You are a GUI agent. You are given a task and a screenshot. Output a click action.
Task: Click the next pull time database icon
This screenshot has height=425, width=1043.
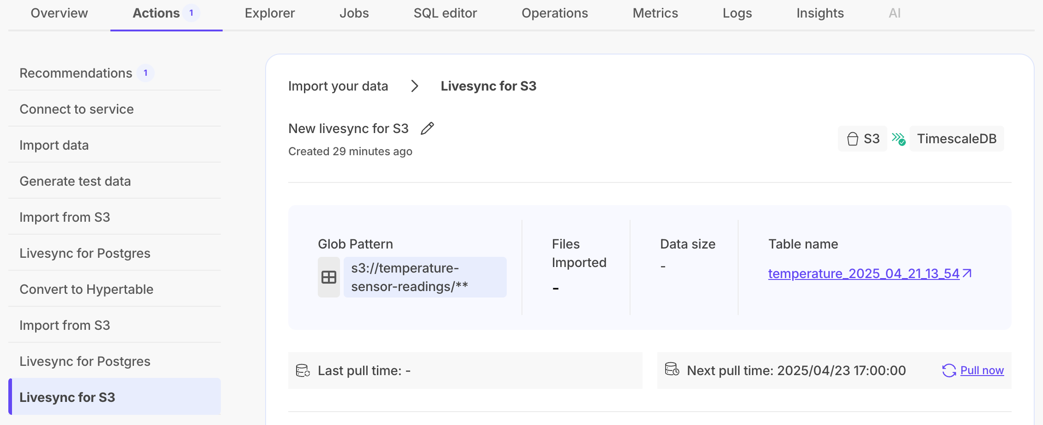(672, 369)
